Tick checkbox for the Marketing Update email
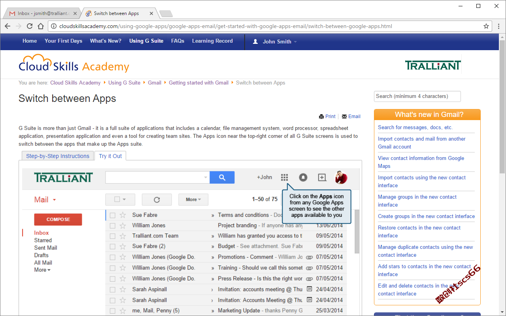The image size is (506, 316). (113, 311)
